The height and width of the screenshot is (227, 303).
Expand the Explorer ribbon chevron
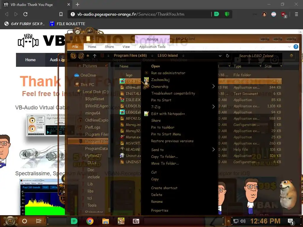click(x=289, y=47)
